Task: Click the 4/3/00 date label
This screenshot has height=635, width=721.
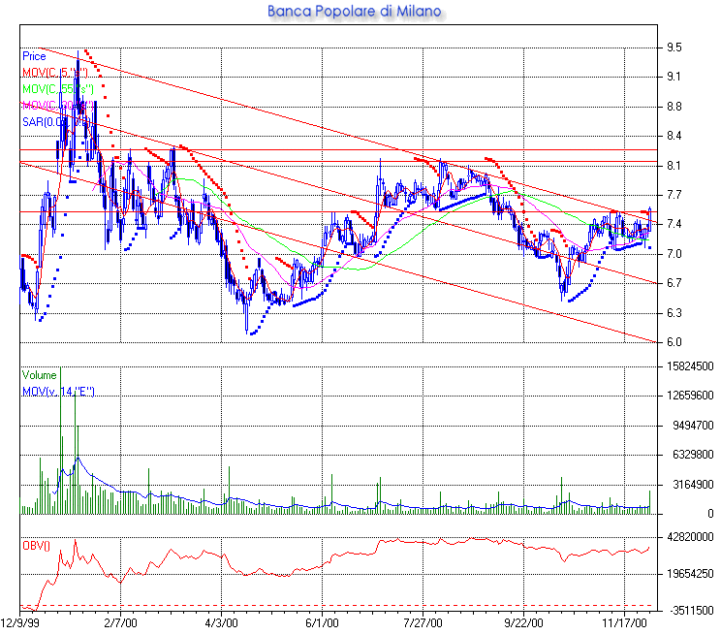Action: (221, 623)
